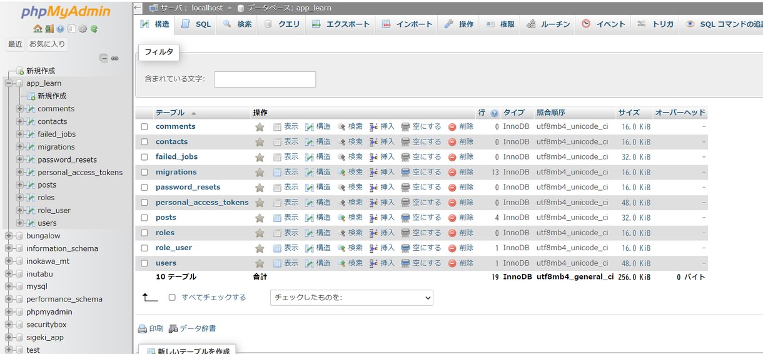Enable the check all (すべてチェックする) checkbox

[x=172, y=298]
